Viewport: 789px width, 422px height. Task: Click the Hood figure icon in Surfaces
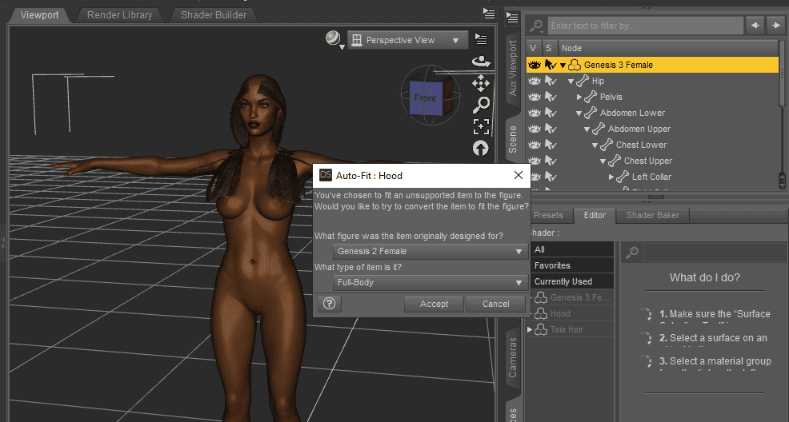click(x=541, y=313)
